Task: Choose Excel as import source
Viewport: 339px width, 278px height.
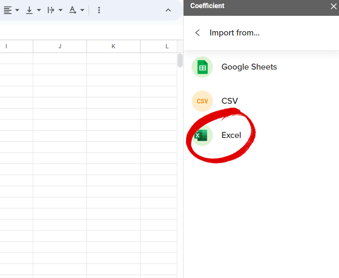Action: point(231,135)
